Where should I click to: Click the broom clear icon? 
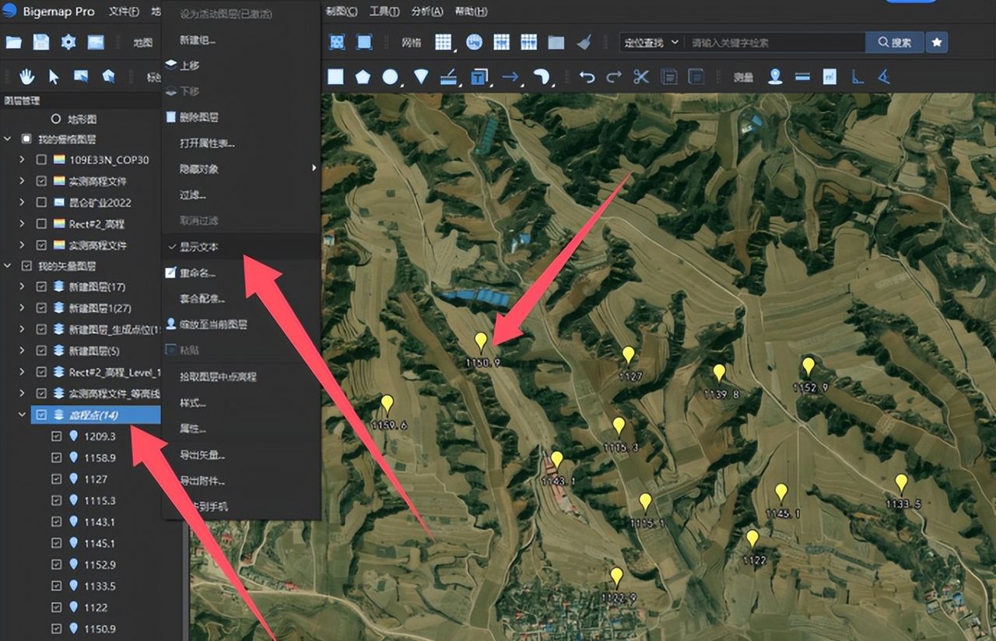(584, 43)
